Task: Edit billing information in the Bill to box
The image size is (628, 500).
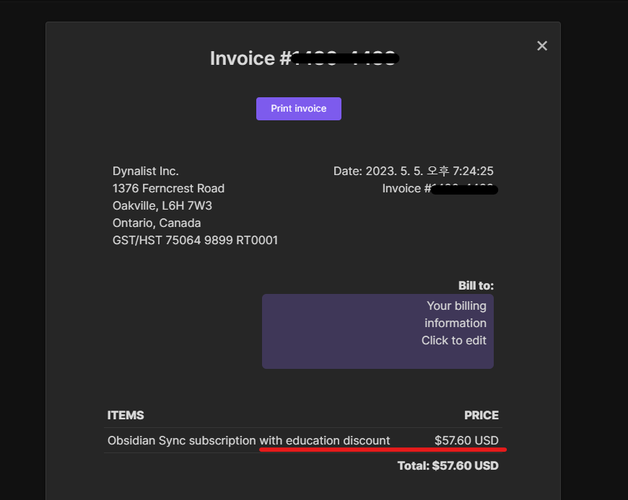Action: (378, 331)
